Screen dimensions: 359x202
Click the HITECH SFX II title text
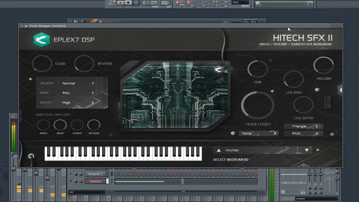click(303, 38)
